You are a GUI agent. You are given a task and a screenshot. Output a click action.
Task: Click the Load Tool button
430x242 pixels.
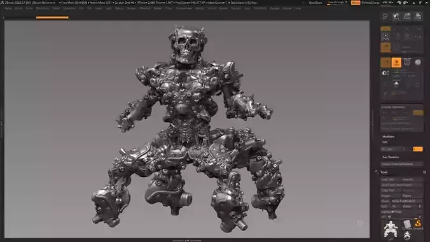tap(391, 180)
